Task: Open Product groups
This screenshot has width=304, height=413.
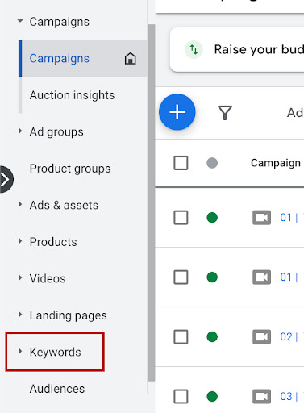Action: (70, 169)
